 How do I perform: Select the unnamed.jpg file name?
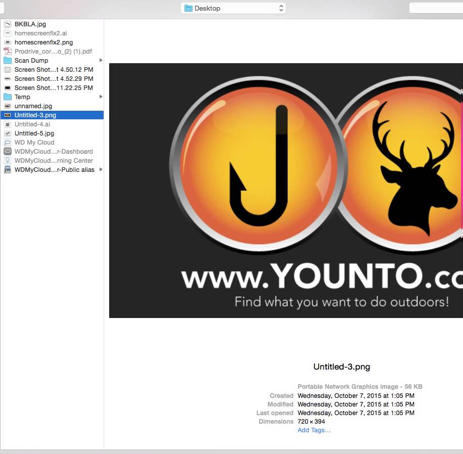(x=33, y=106)
